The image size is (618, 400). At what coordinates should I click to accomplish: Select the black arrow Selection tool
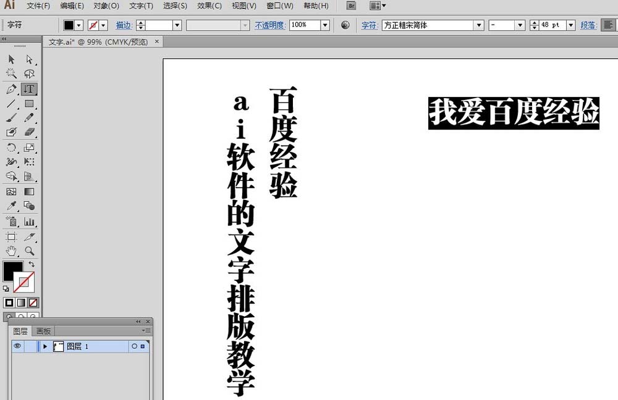pos(11,59)
